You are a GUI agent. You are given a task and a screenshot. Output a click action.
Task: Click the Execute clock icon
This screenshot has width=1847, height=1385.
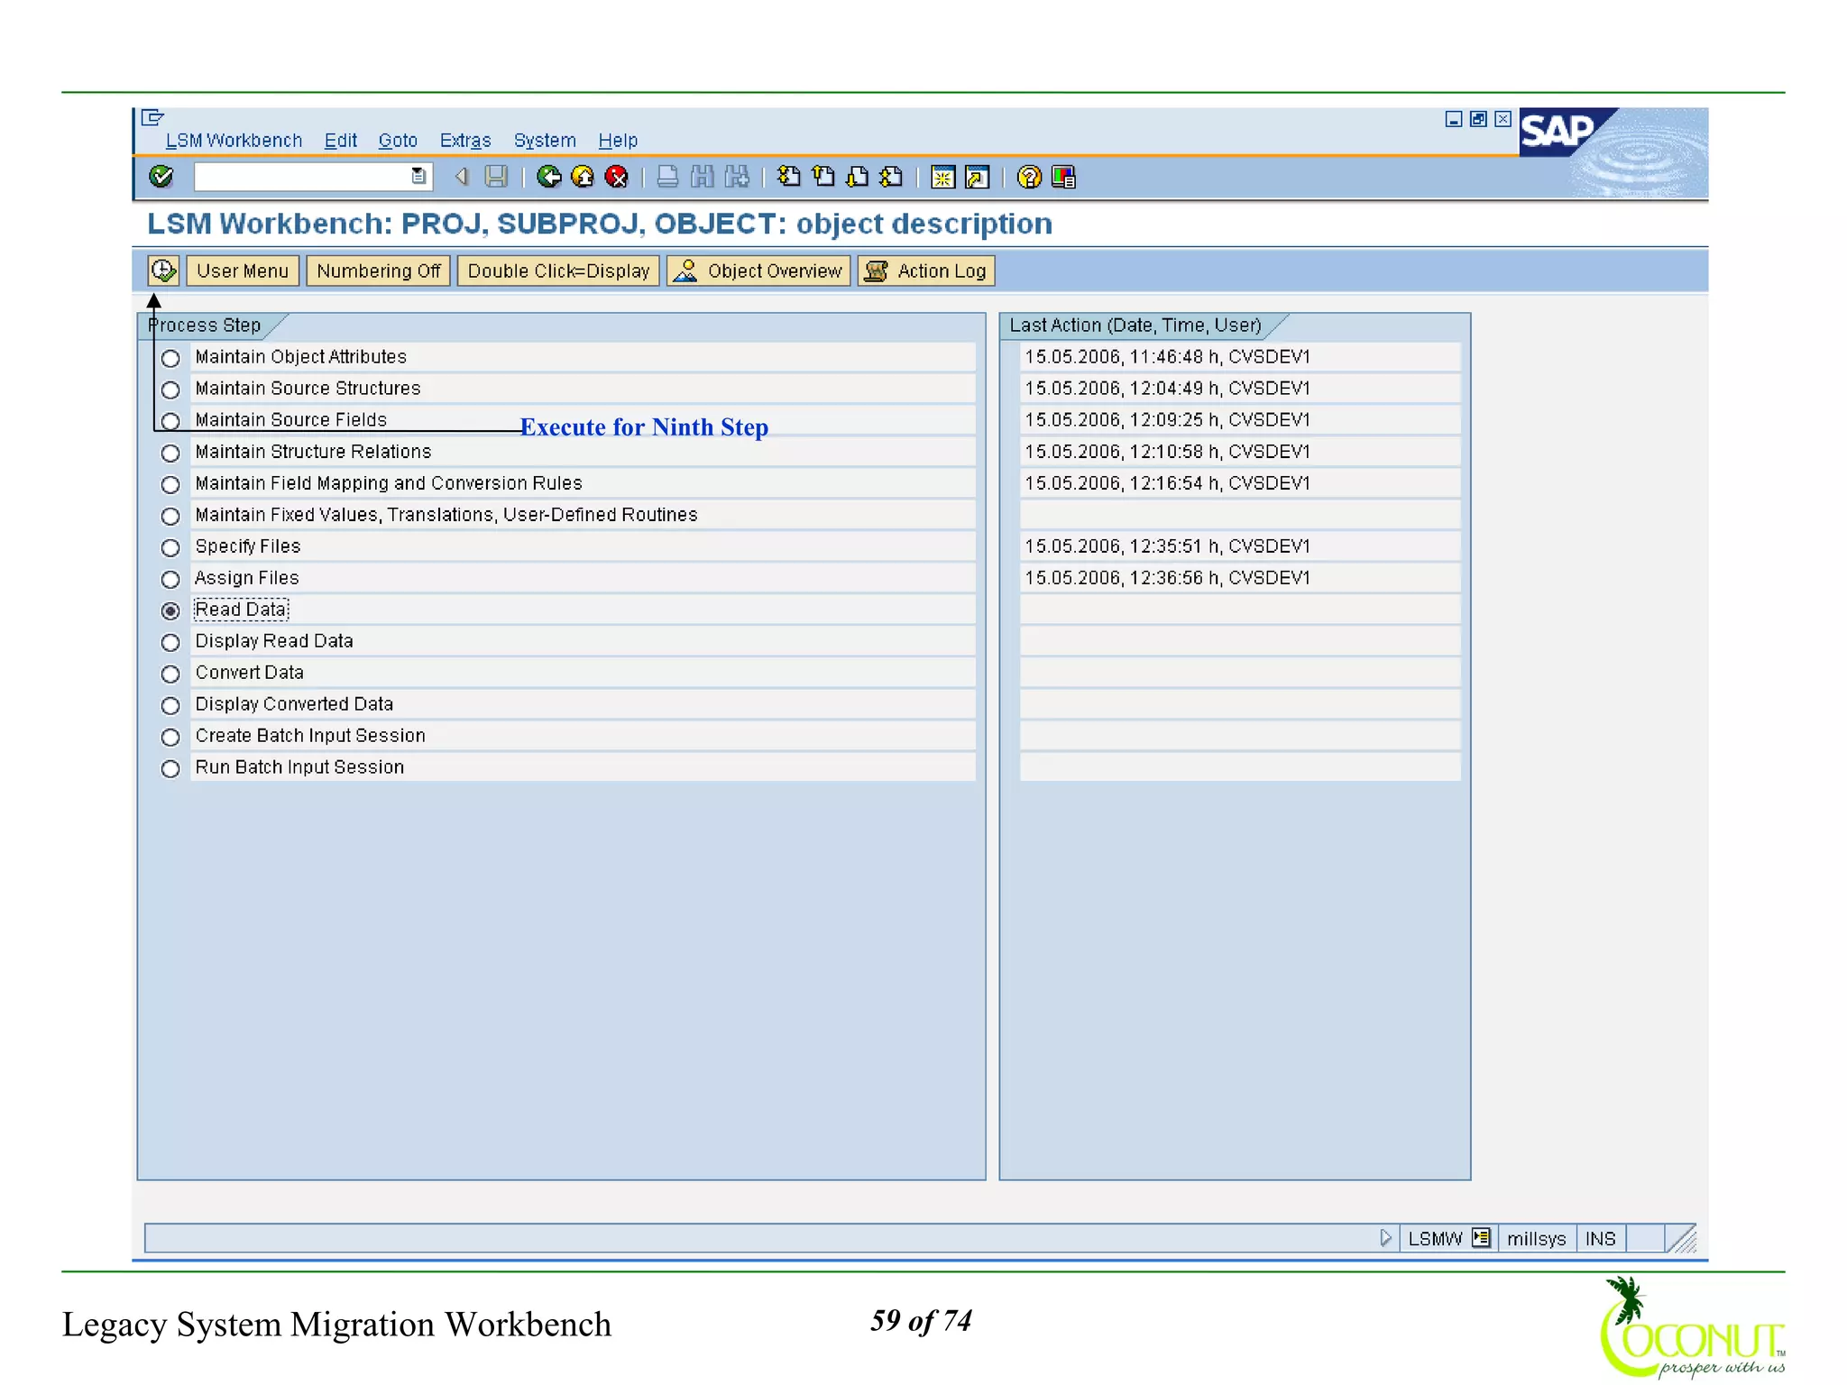[163, 271]
